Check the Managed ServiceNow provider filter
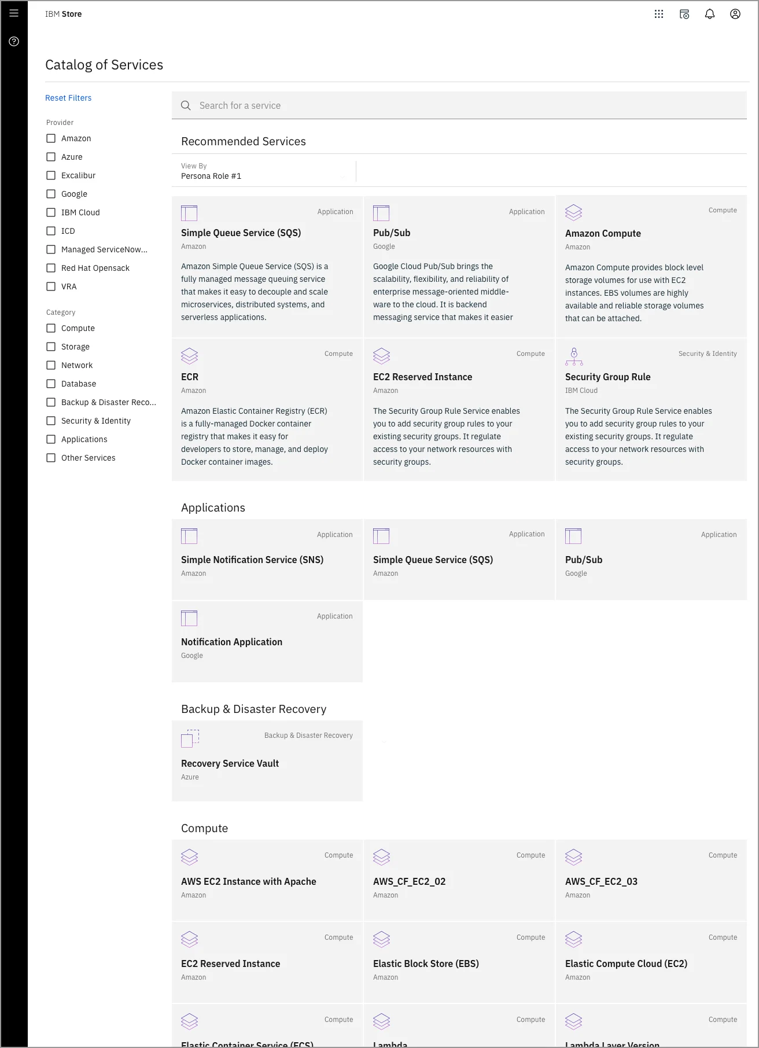759x1048 pixels. [x=51, y=249]
